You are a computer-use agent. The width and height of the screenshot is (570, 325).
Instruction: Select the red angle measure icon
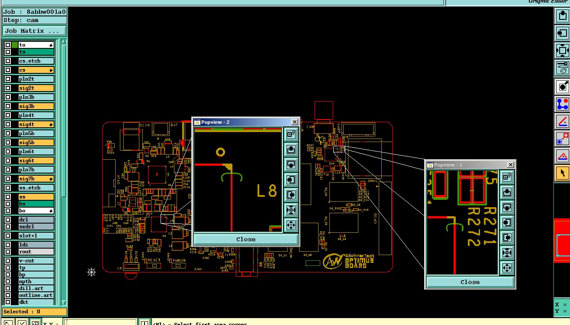(562, 121)
